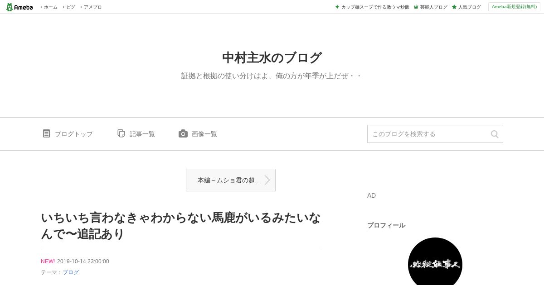The image size is (544, 285).
Task: Click the Ameba logo icon
Action: tap(10, 7)
